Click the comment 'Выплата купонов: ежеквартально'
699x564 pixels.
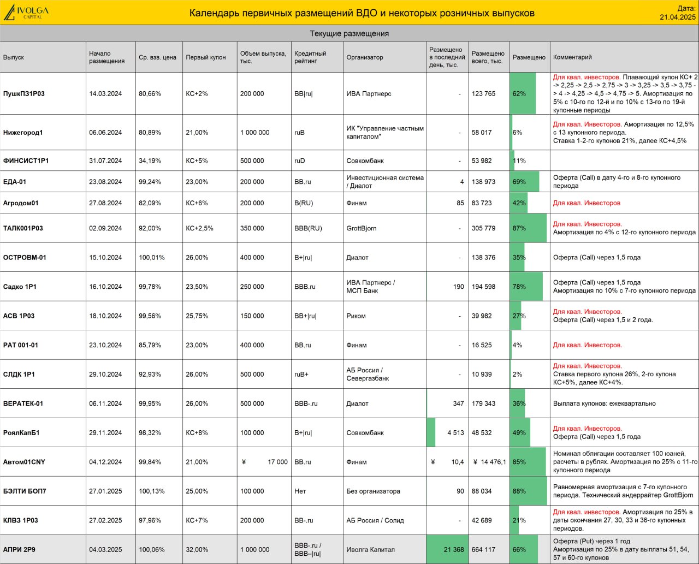[x=605, y=403]
